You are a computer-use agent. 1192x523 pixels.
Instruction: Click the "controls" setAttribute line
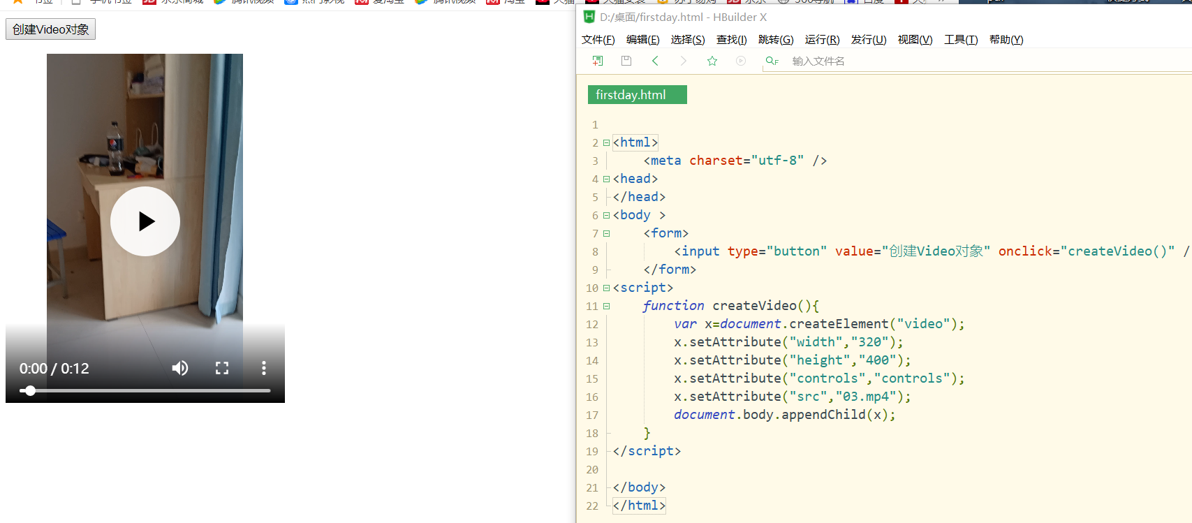(x=819, y=378)
